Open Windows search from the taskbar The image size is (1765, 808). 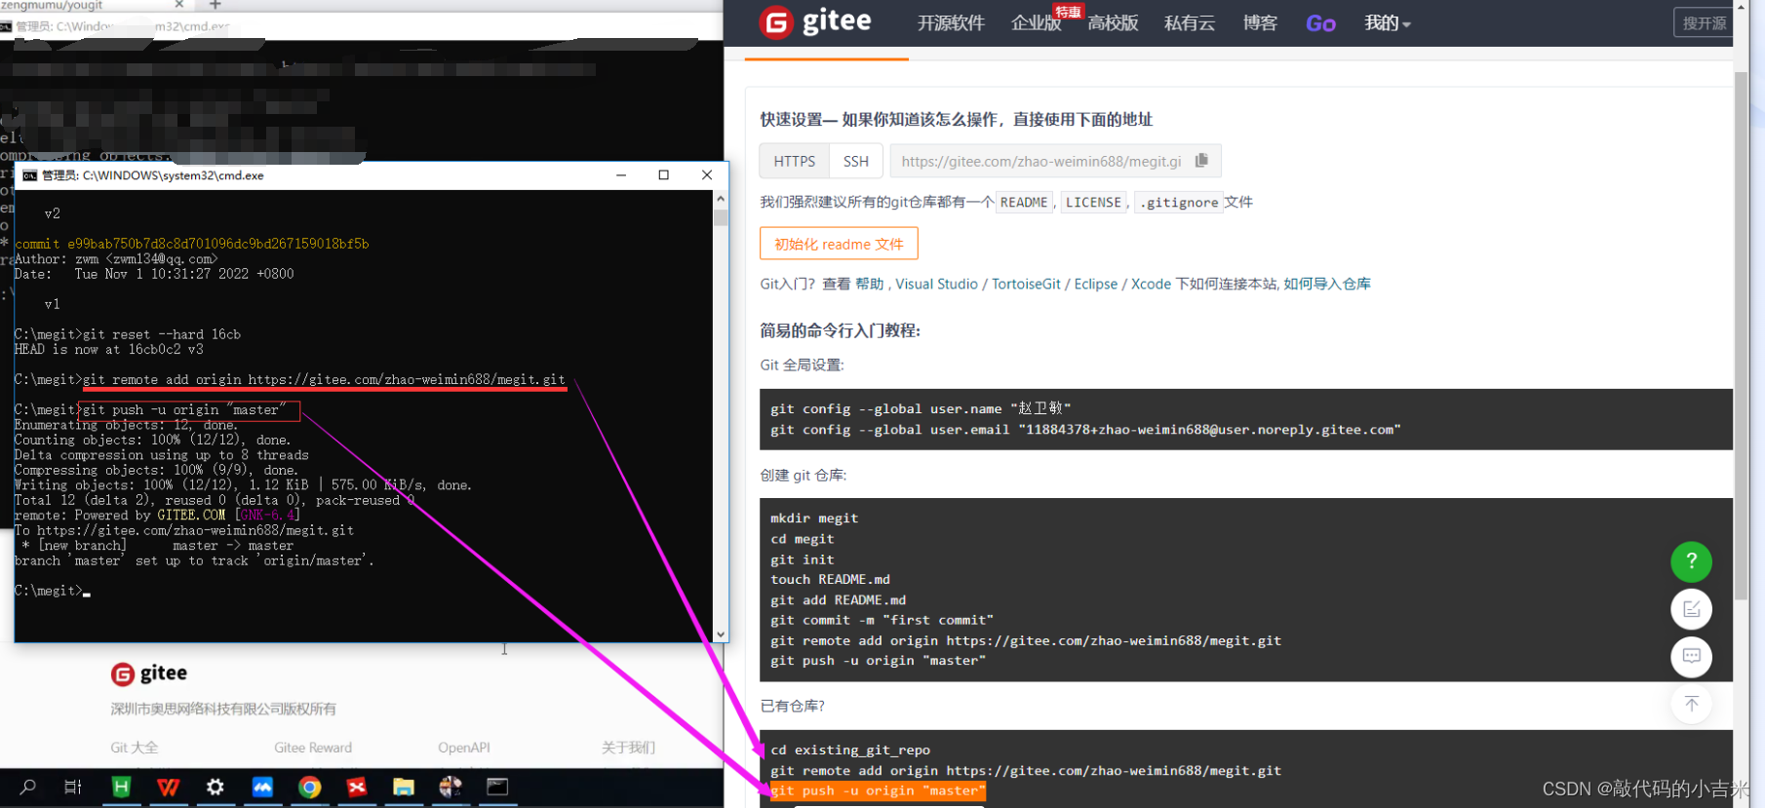(x=27, y=787)
